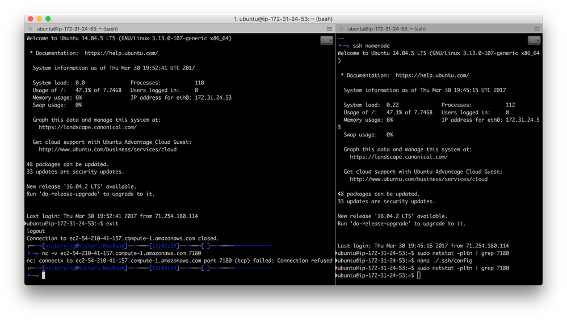The height and width of the screenshot is (320, 567).
Task: Open the left pane hamburger menu
Action: (329, 29)
